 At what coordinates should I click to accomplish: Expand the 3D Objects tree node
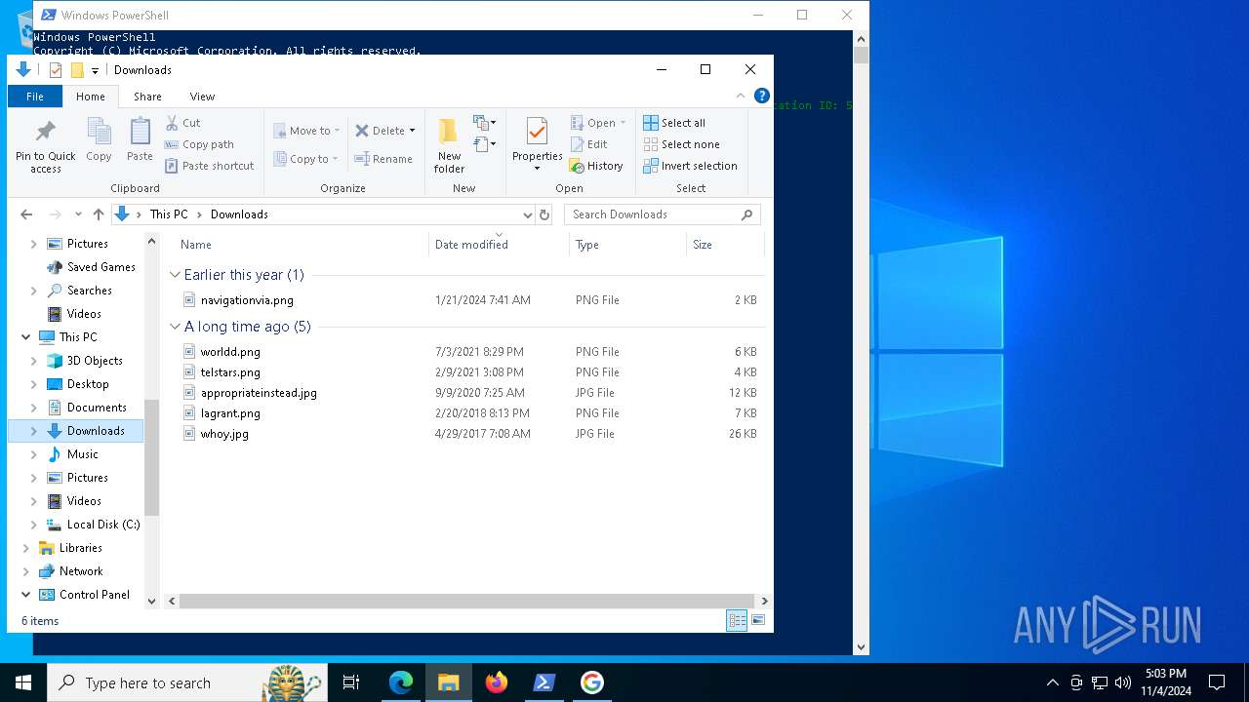click(34, 361)
